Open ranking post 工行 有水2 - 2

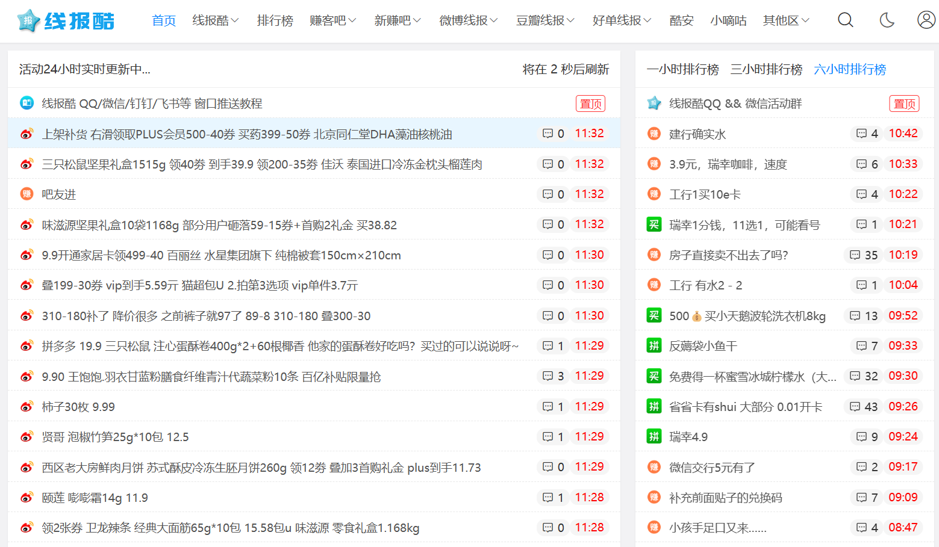tap(705, 285)
